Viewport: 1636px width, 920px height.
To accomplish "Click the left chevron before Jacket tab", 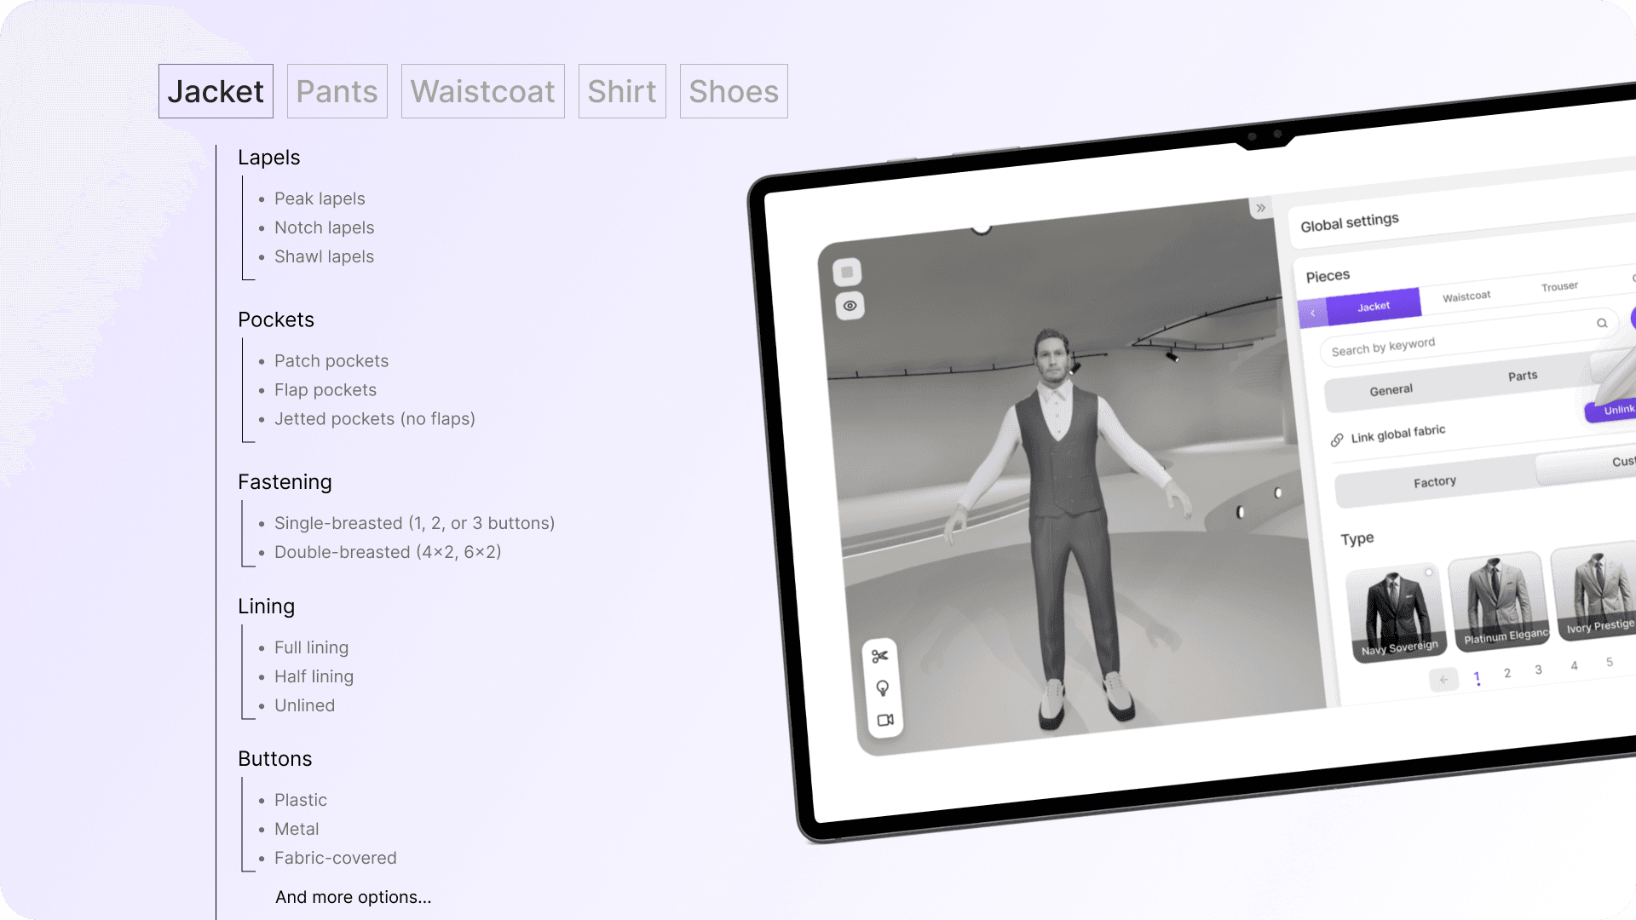I will click(x=1313, y=313).
